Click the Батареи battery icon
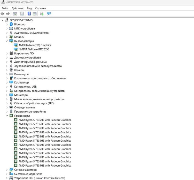Viewport: 194px width, 180px height. 11,37
